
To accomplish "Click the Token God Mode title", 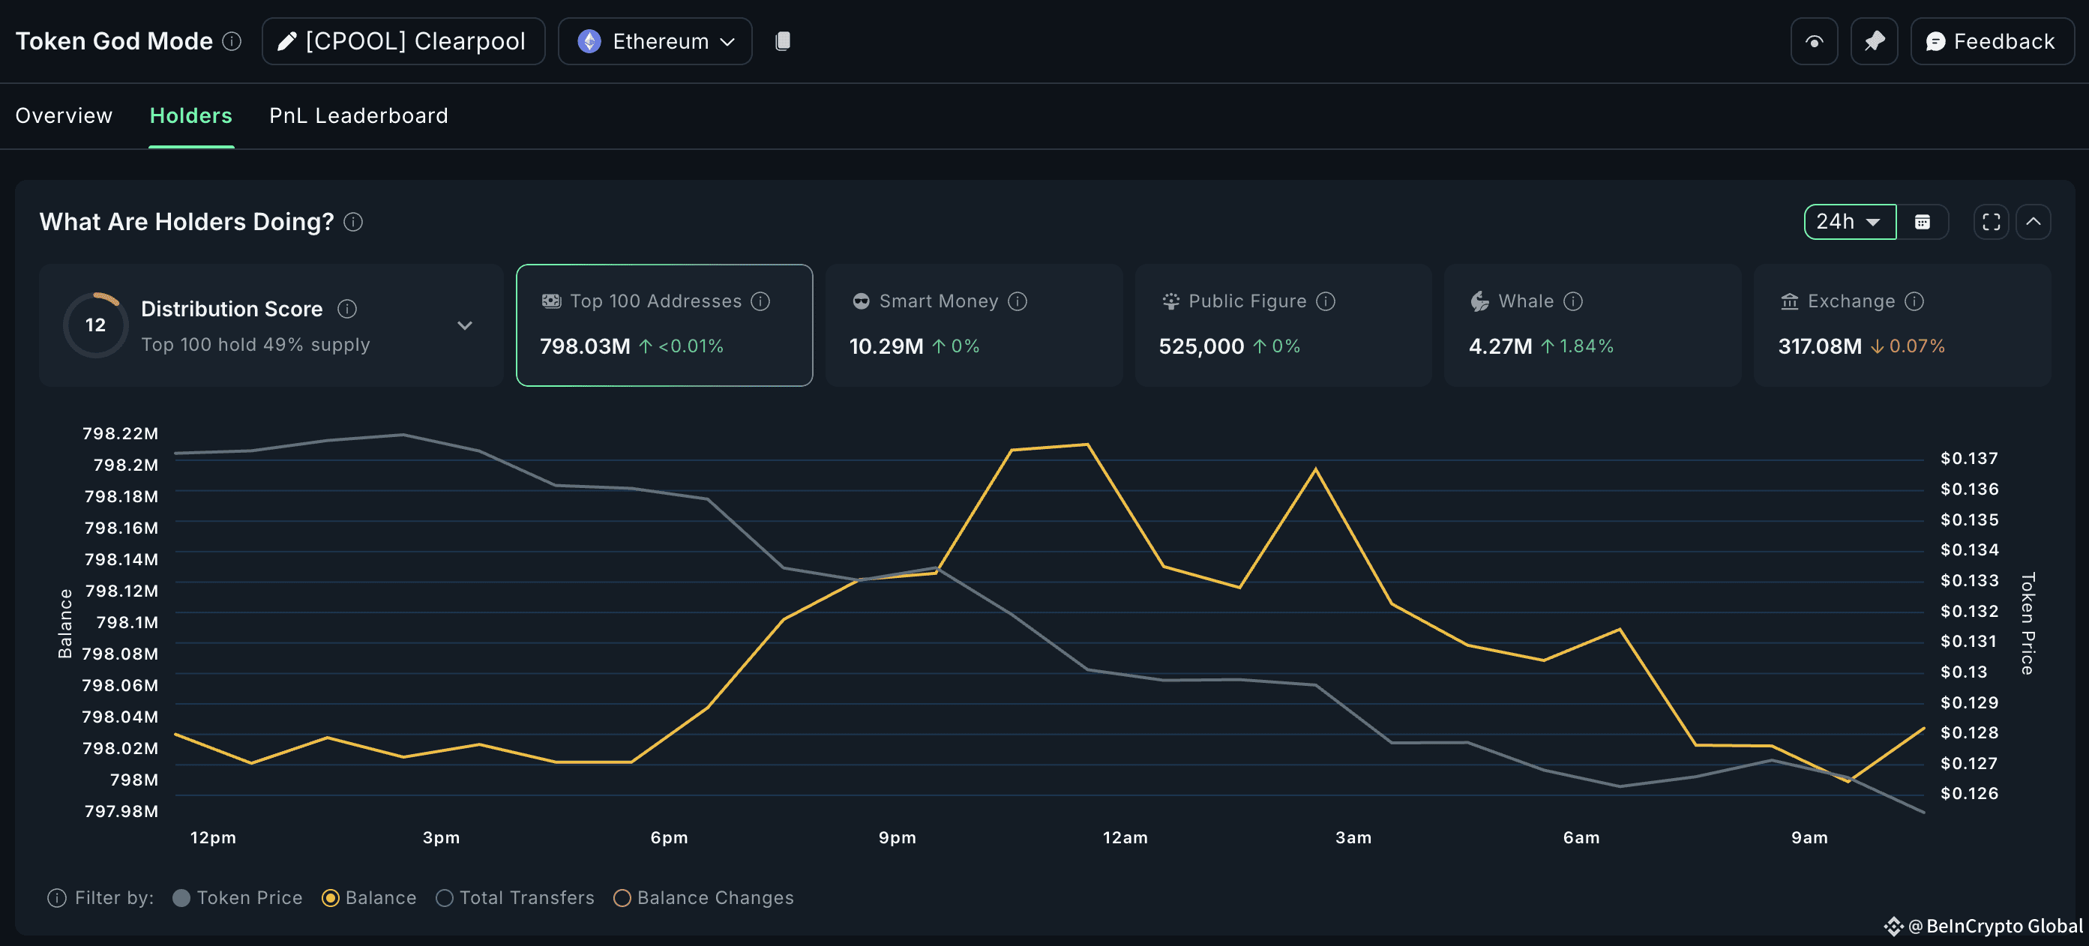I will coord(114,41).
